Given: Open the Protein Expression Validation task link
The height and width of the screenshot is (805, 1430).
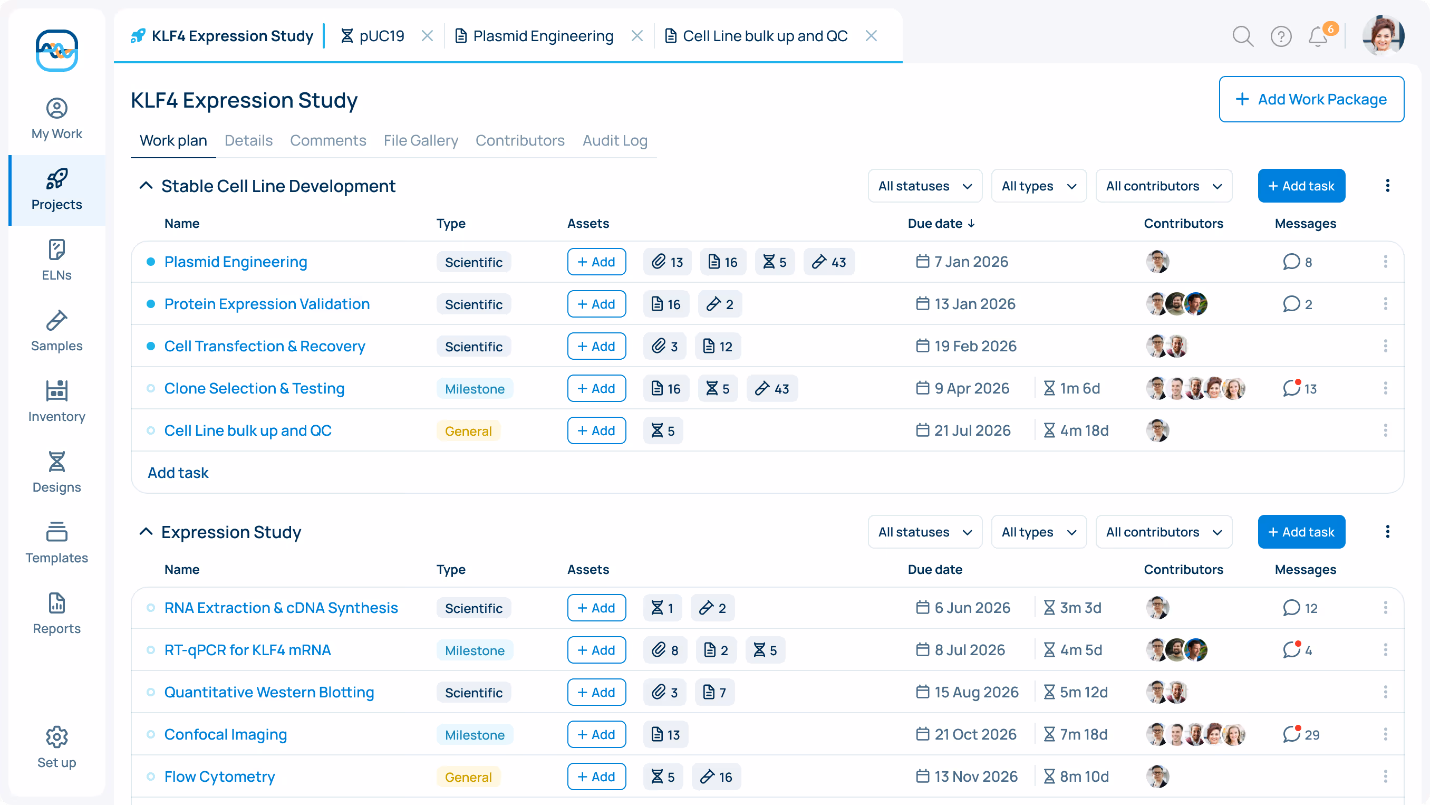Looking at the screenshot, I should click(x=266, y=304).
